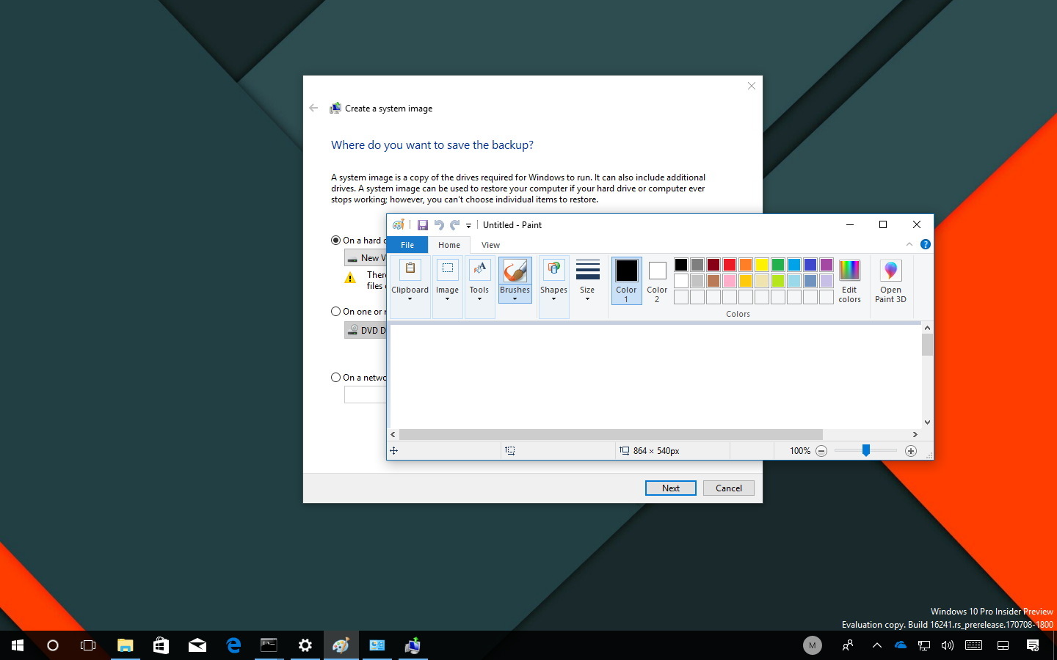Click the Control Panel taskbar icon
The image size is (1057, 660).
377,645
